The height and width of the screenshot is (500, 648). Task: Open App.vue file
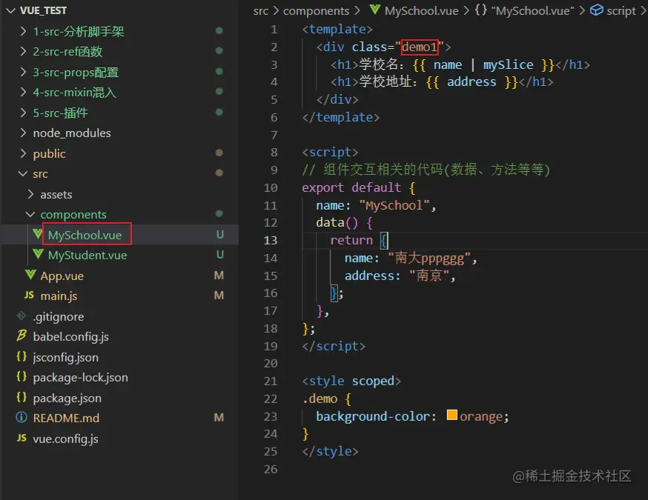(62, 276)
